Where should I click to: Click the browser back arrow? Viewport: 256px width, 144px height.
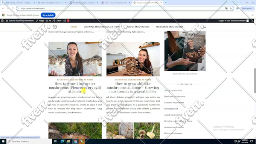pyautogui.click(x=3, y=8)
